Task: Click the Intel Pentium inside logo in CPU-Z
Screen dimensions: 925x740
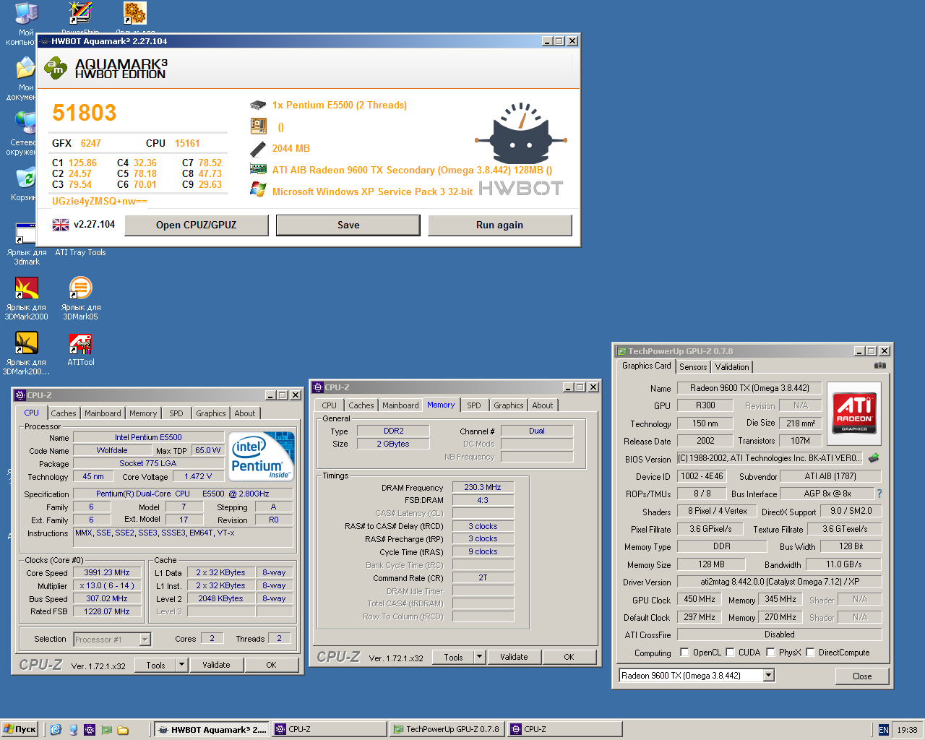Action: (261, 458)
